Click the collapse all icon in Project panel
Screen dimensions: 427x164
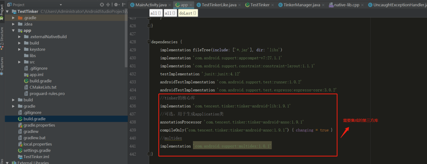tap(108, 5)
